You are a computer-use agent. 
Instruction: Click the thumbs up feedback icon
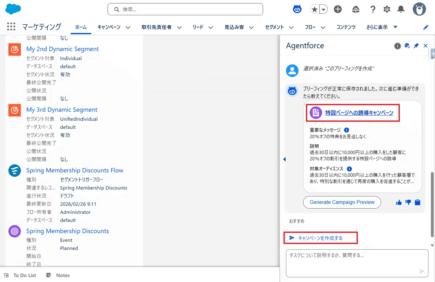[x=399, y=203]
